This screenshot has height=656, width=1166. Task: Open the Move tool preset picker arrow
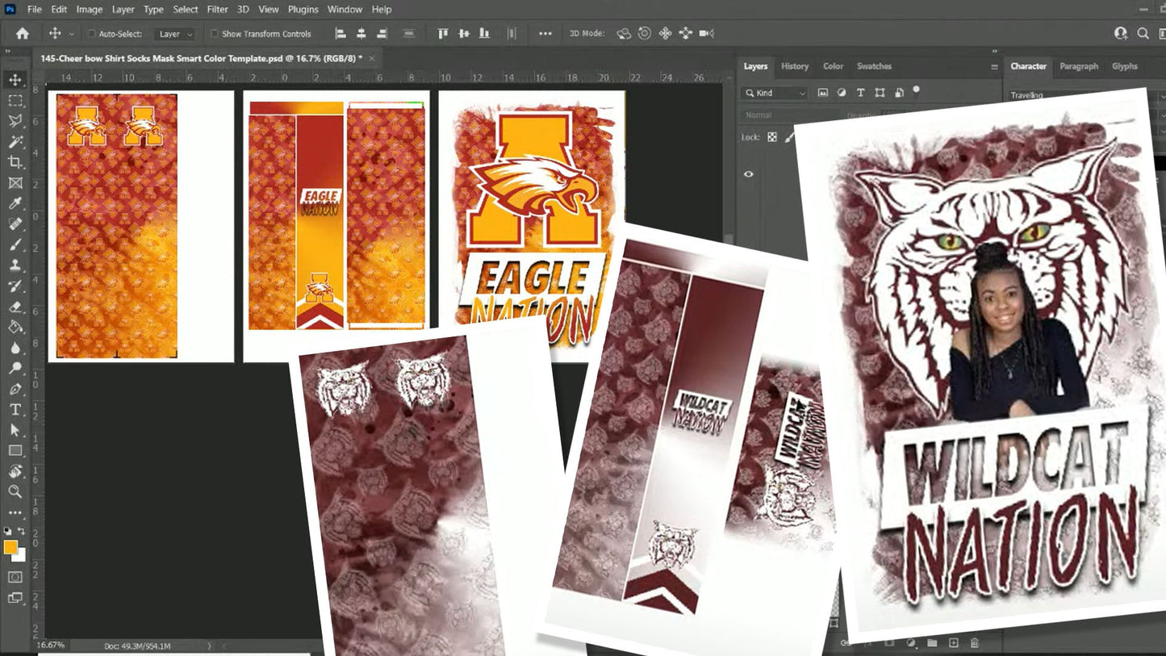pos(72,34)
